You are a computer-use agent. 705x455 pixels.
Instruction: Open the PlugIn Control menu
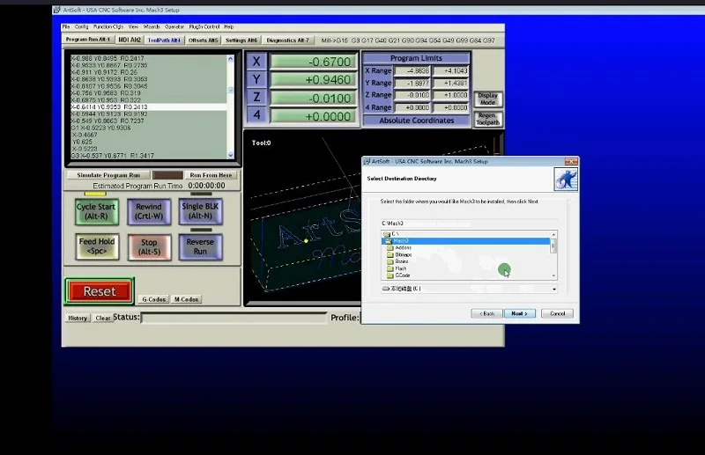pyautogui.click(x=204, y=27)
